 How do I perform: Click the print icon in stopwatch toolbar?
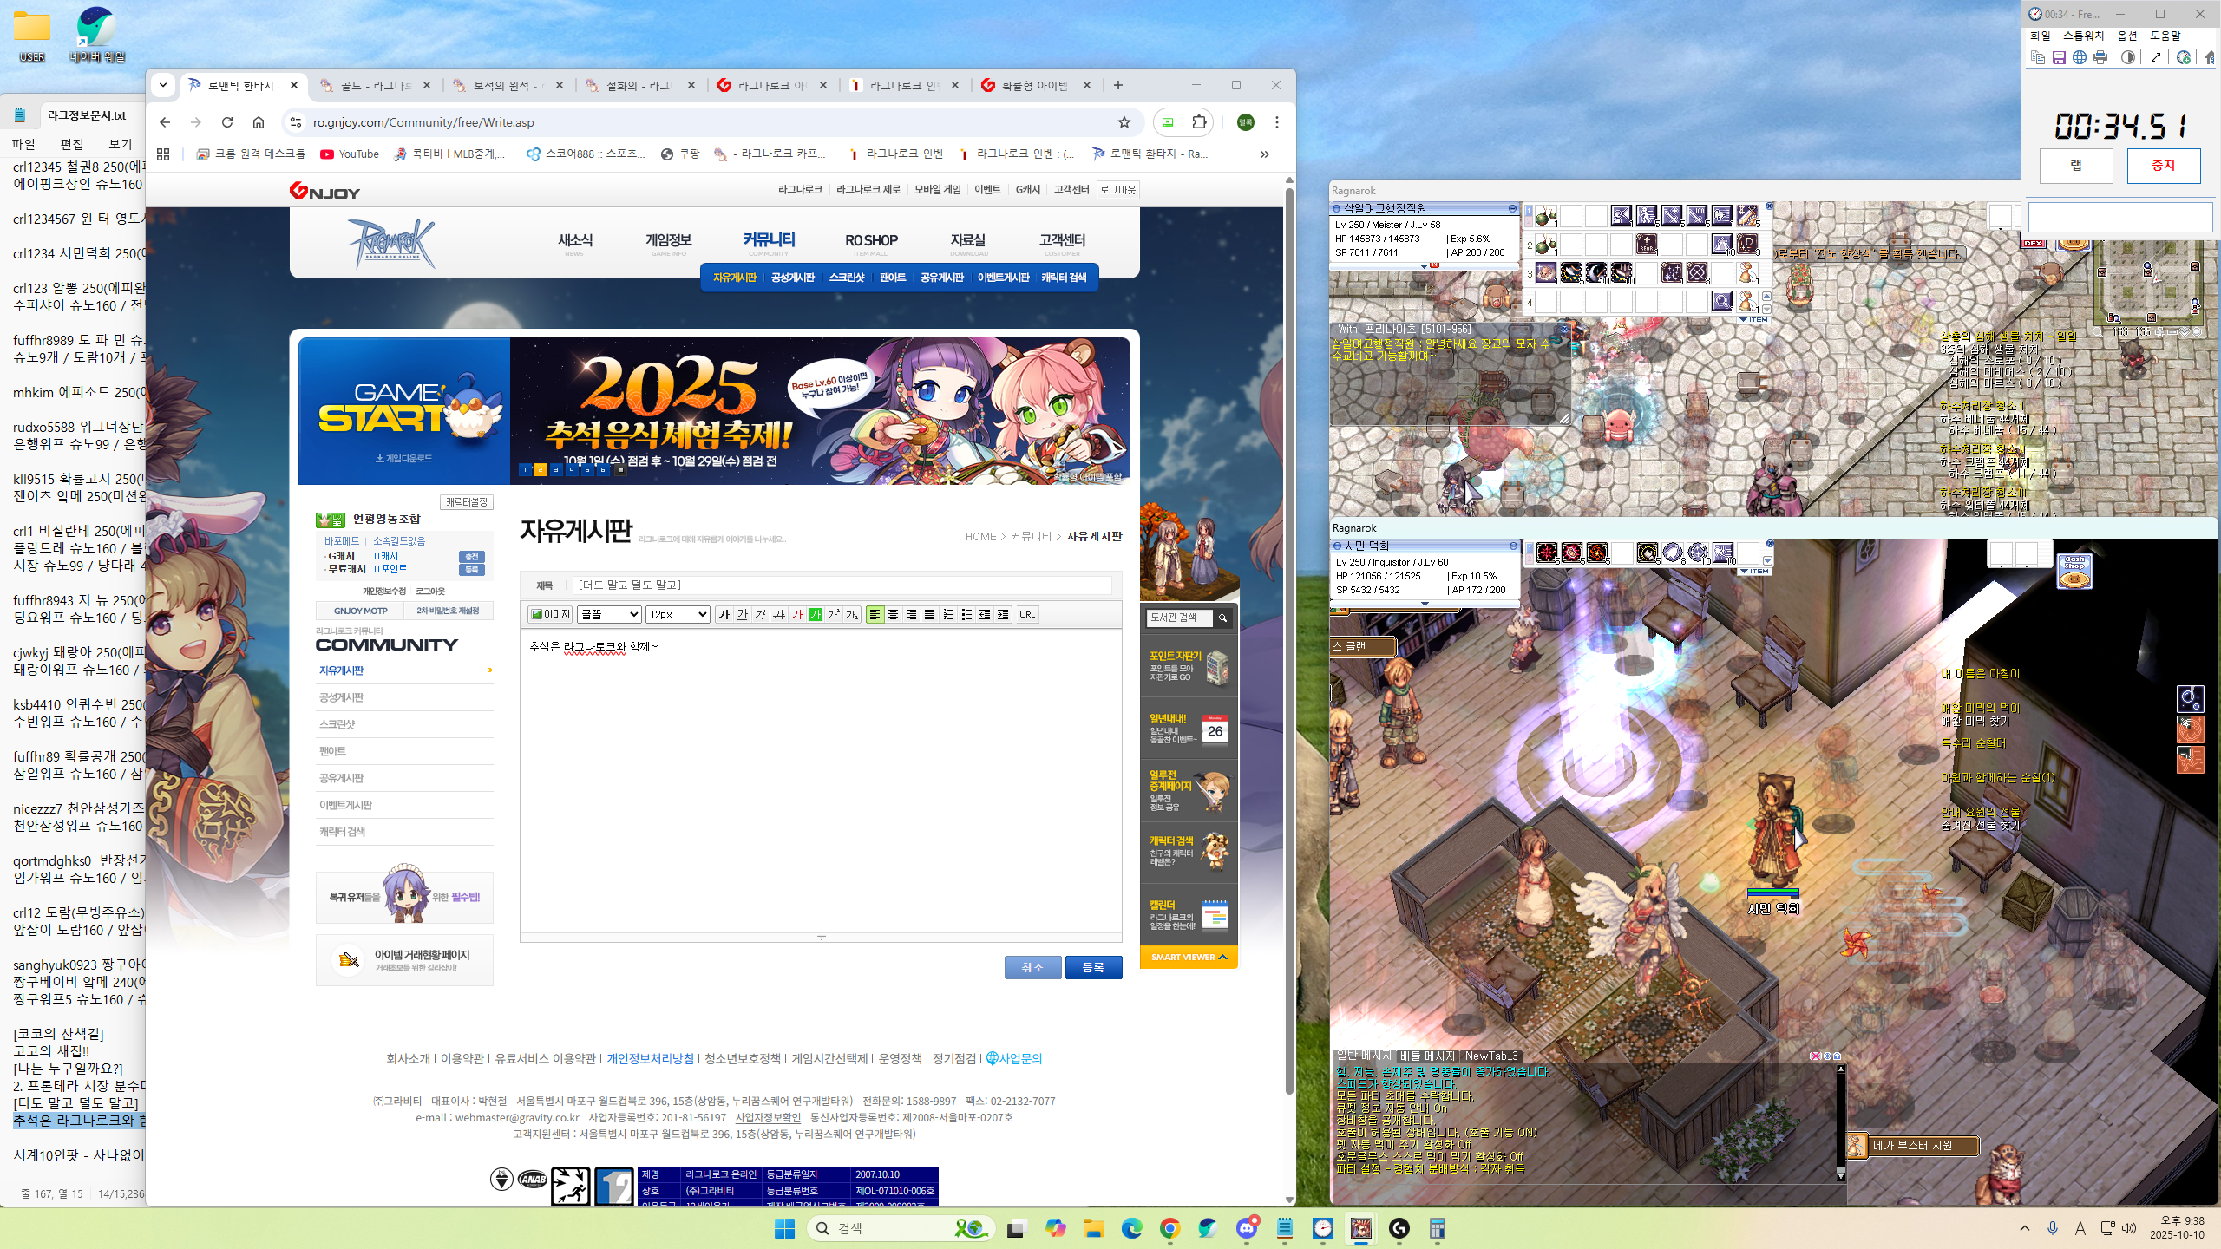(x=2100, y=57)
